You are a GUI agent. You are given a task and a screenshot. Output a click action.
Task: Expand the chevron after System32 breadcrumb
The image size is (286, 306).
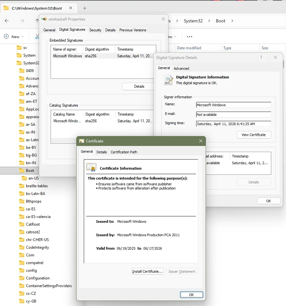pos(209,21)
